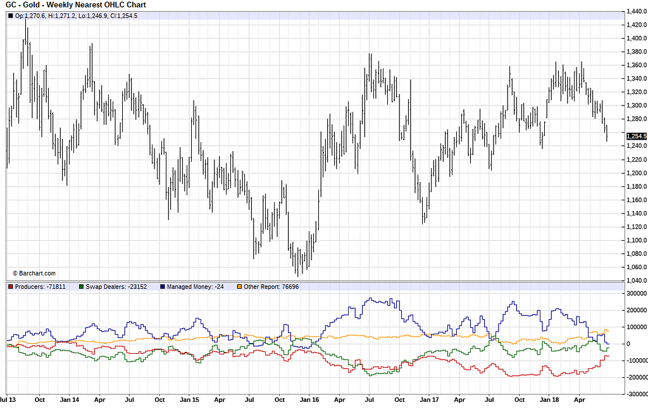648x417 pixels.
Task: Click the -200000 positions axis label
Action: pyautogui.click(x=637, y=377)
